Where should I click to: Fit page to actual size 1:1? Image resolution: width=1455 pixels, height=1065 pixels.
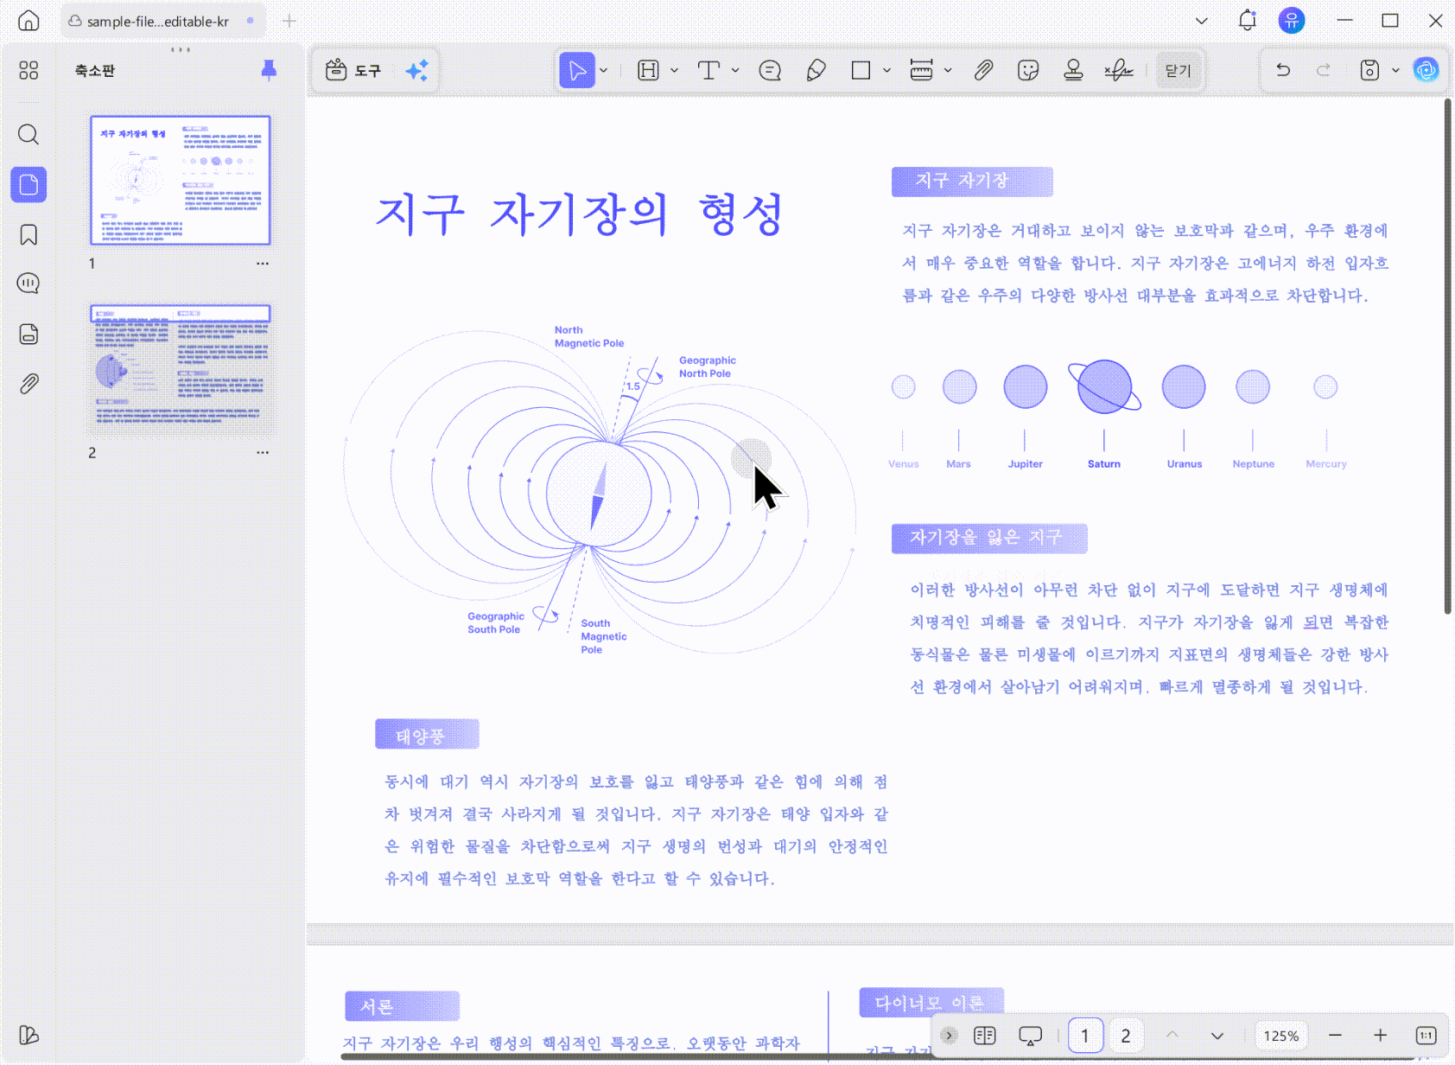point(1426,1036)
